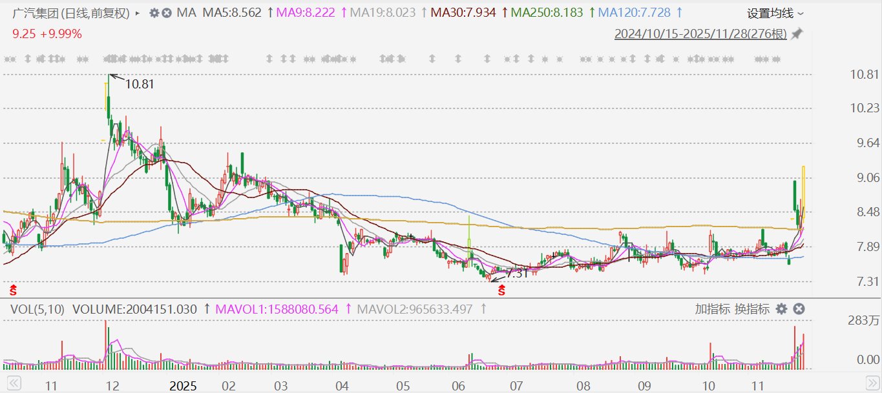Select the 2025 marker on the time axis

pyautogui.click(x=182, y=387)
